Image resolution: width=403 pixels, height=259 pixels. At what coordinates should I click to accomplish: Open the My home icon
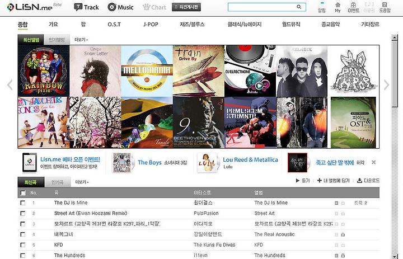[x=338, y=4]
